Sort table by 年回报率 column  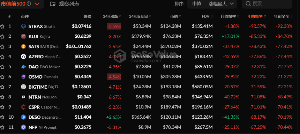[x=256, y=16]
